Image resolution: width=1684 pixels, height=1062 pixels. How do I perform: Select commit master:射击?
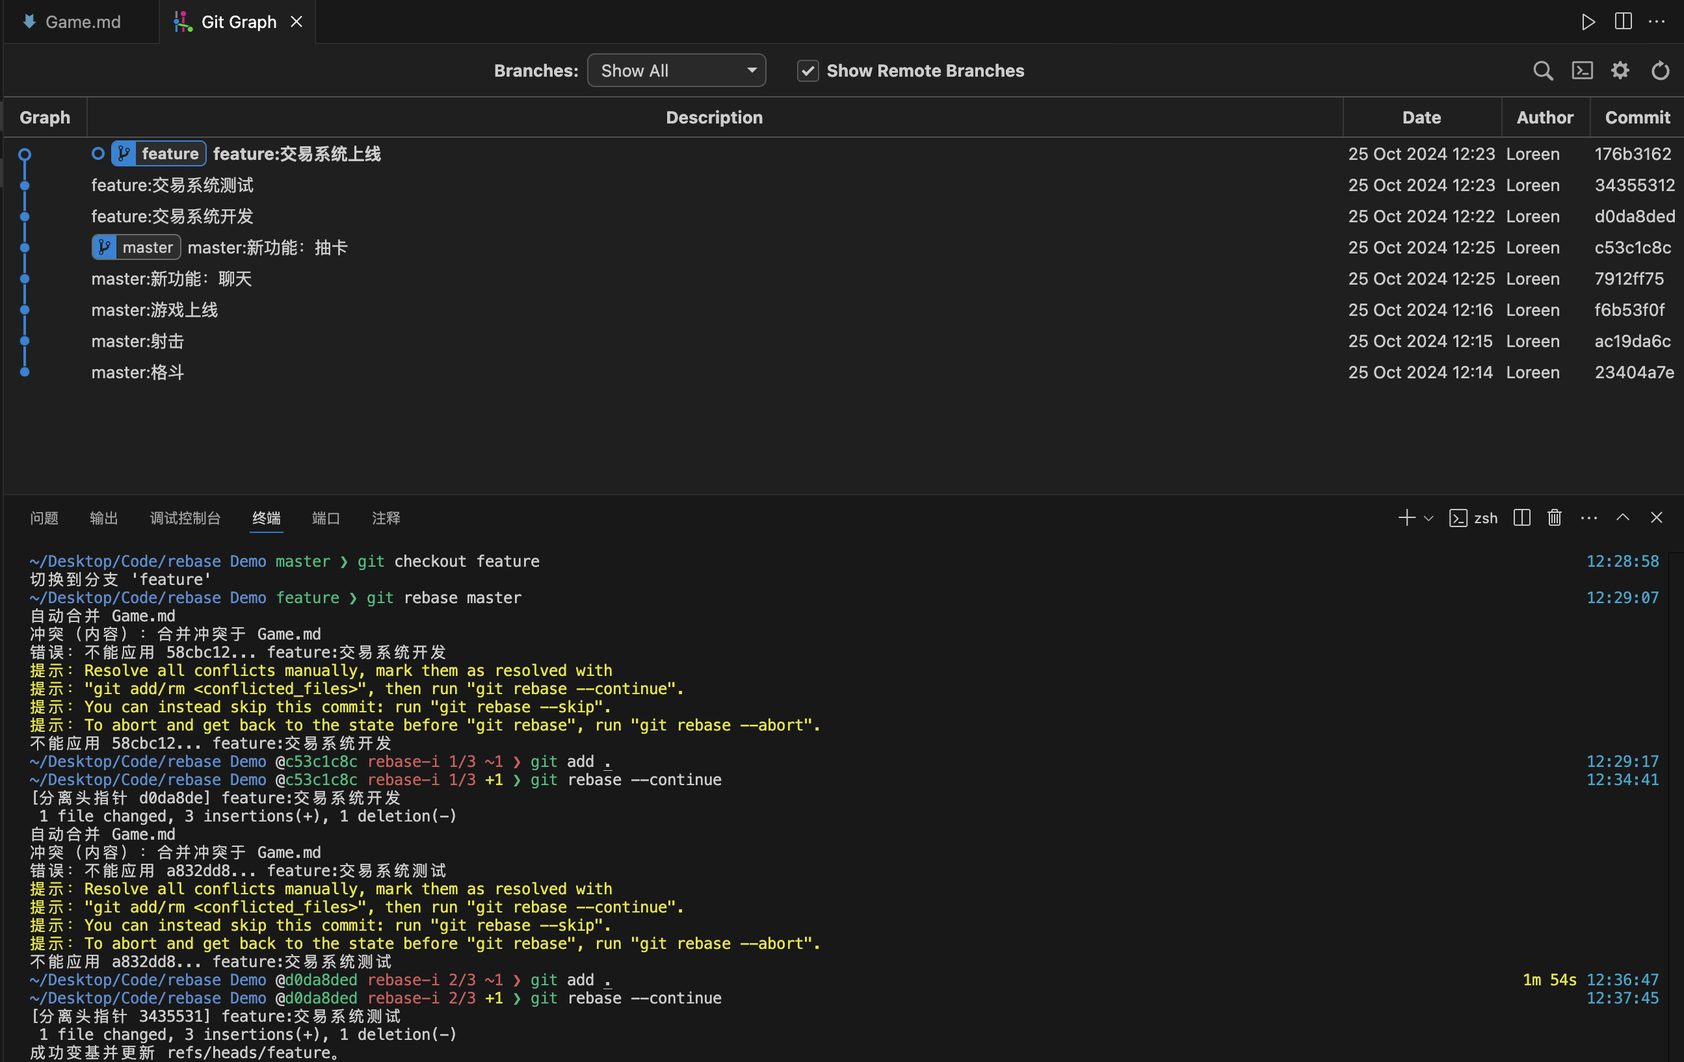point(138,341)
